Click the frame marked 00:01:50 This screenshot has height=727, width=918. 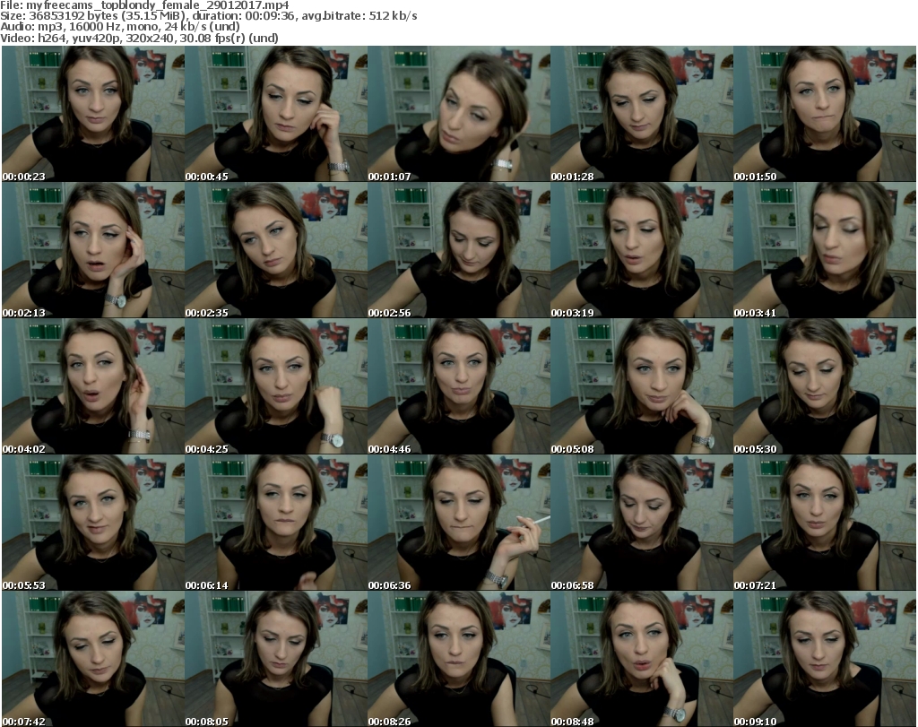(x=824, y=114)
